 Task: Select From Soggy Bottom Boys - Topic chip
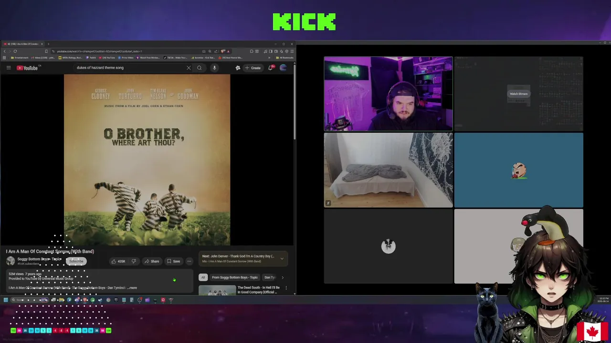pyautogui.click(x=235, y=277)
